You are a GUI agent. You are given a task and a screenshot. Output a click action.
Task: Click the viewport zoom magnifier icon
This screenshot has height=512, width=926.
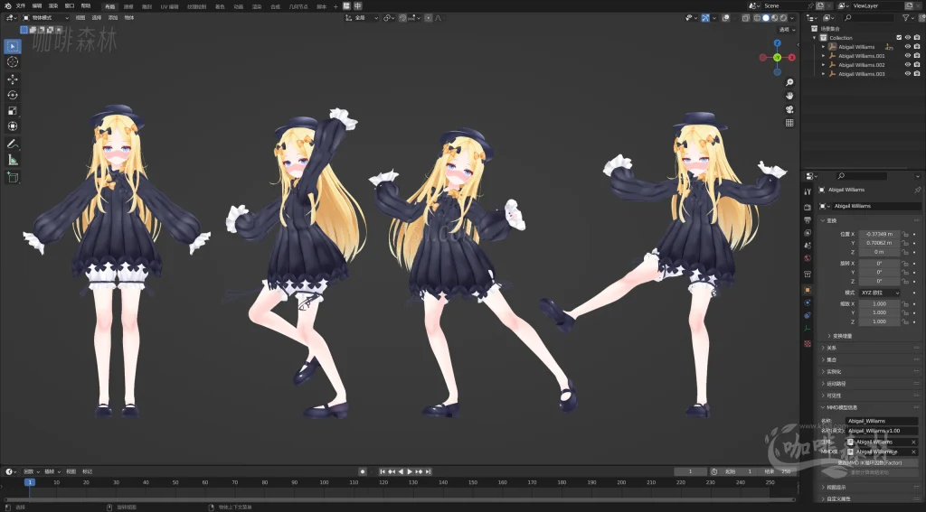(x=789, y=82)
